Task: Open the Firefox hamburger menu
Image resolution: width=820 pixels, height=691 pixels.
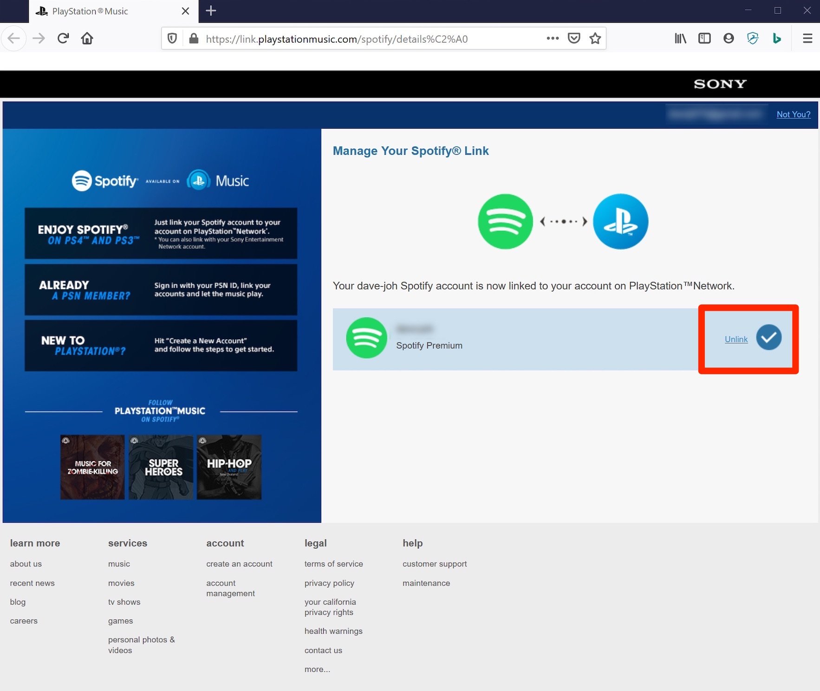Action: [x=807, y=38]
